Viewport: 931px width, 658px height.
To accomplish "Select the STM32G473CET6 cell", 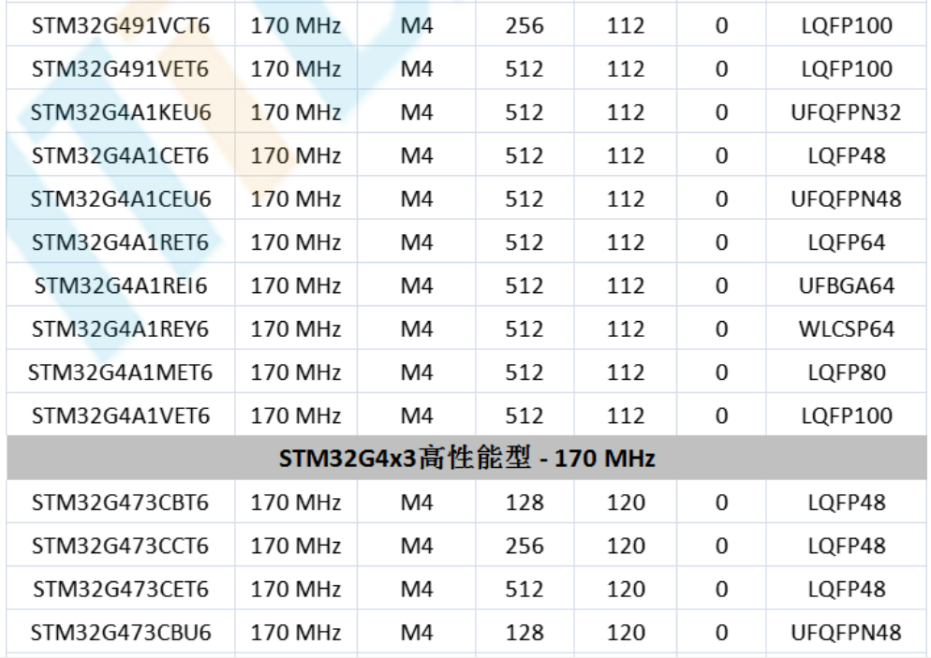I will (x=120, y=590).
